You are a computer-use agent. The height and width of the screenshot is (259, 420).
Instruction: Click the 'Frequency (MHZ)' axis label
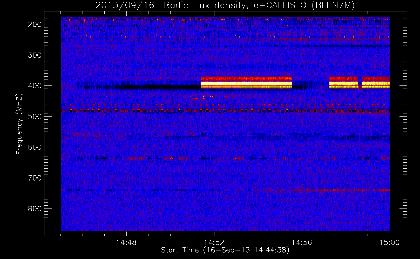click(20, 124)
